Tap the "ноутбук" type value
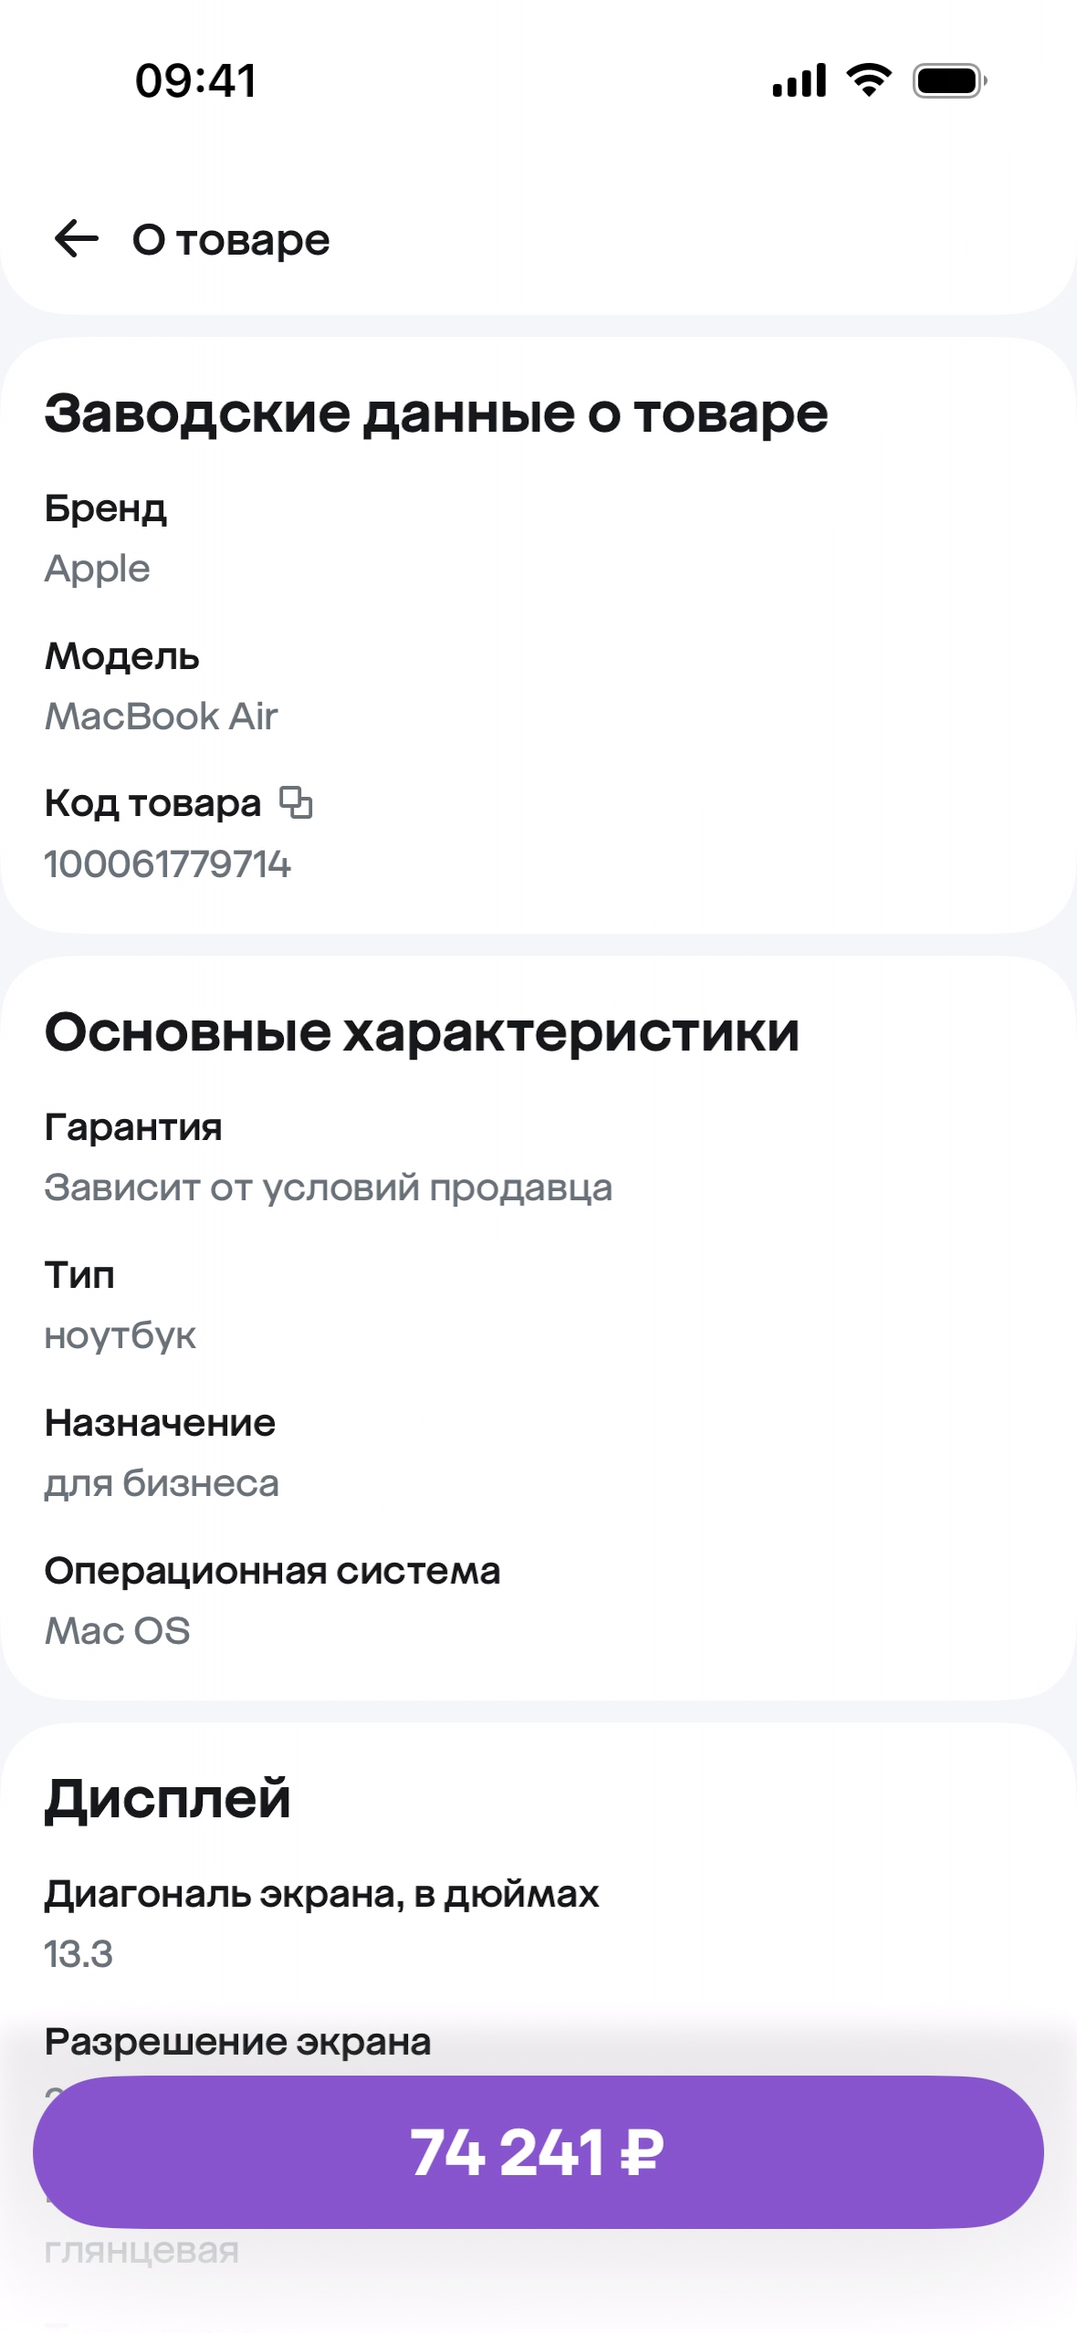The height and width of the screenshot is (2333, 1077). (120, 1335)
